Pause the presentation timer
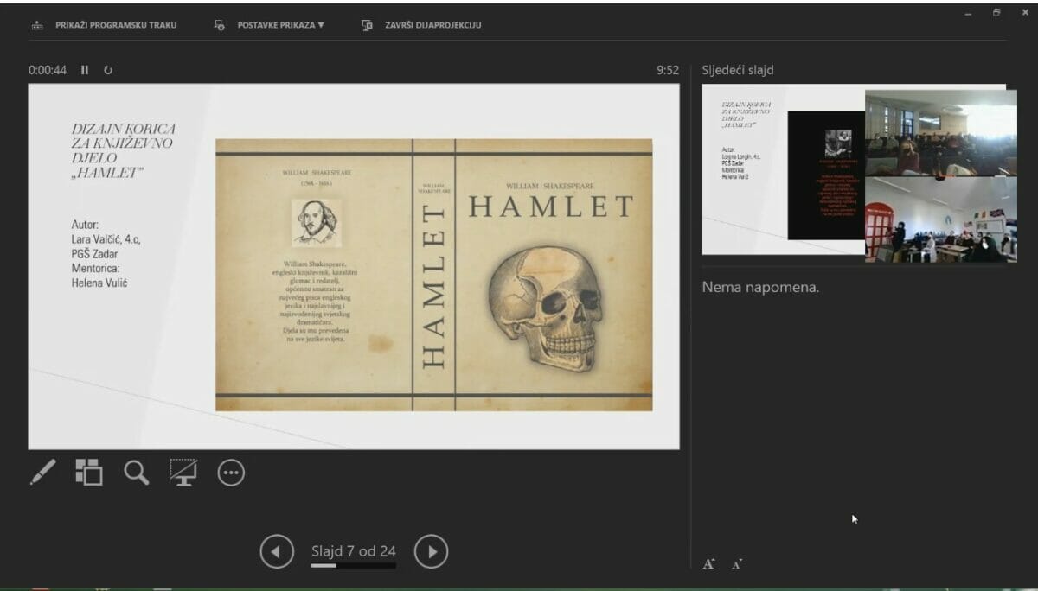 [85, 70]
